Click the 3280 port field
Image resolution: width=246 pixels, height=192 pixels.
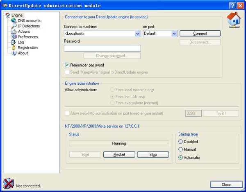194,113
